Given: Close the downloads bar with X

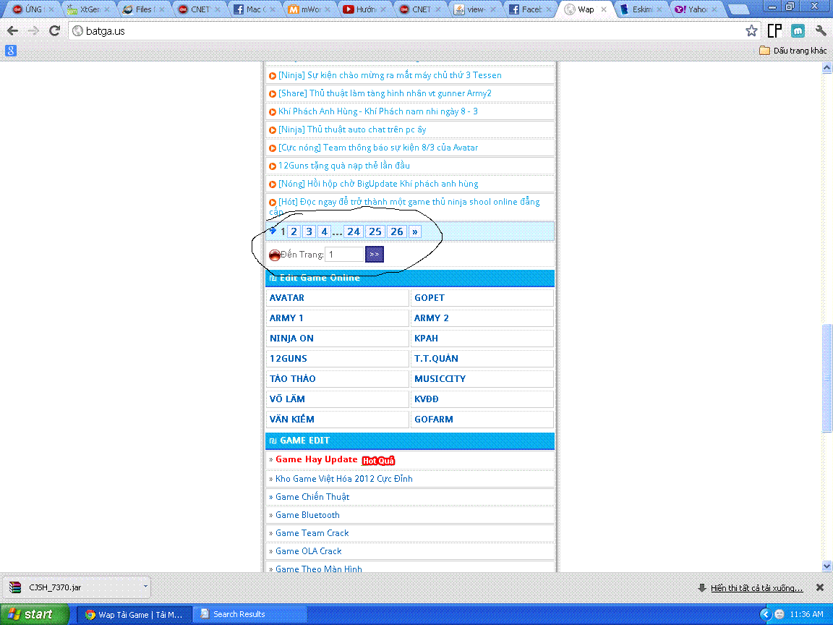Looking at the screenshot, I should (x=820, y=587).
